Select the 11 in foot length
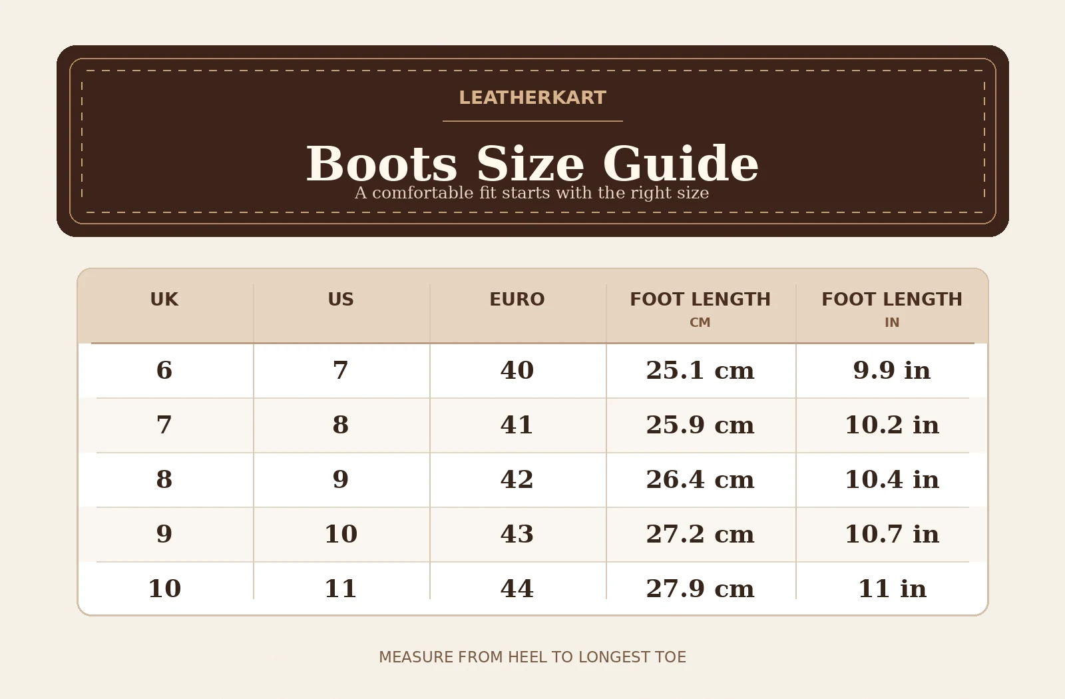1065x699 pixels. click(x=892, y=588)
